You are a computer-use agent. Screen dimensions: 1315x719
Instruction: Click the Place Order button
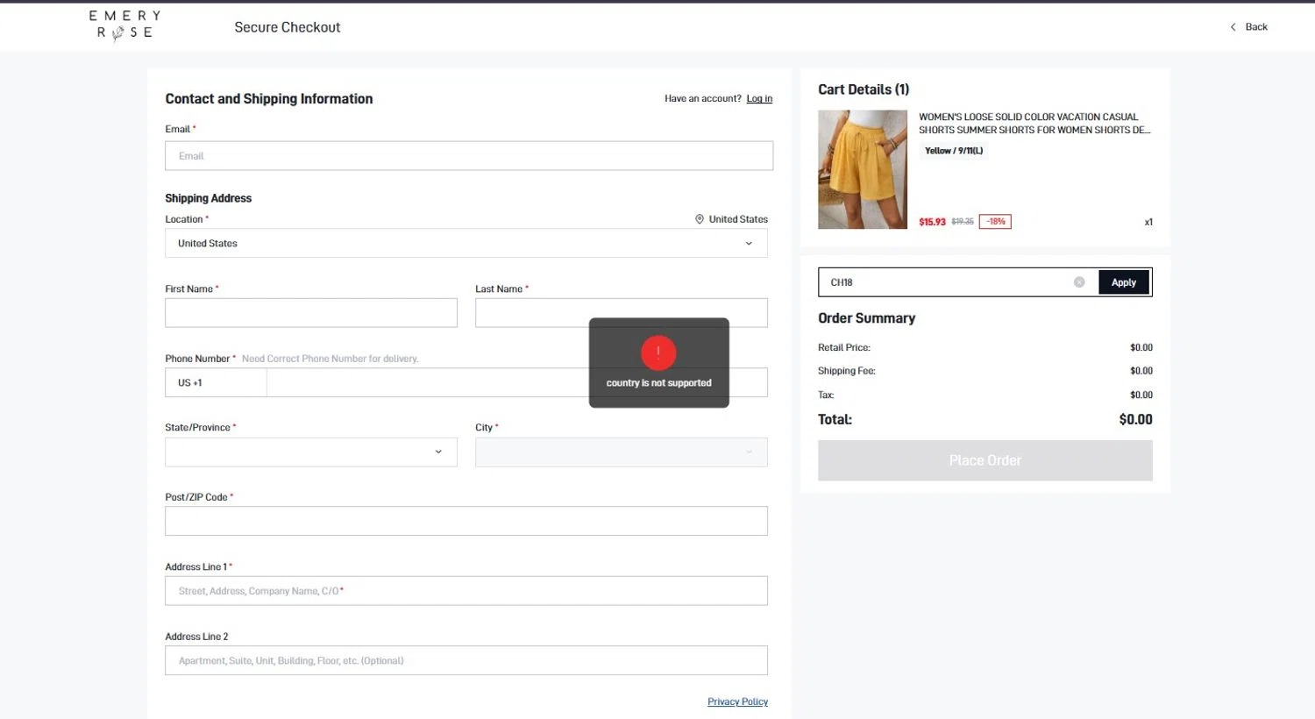click(985, 460)
